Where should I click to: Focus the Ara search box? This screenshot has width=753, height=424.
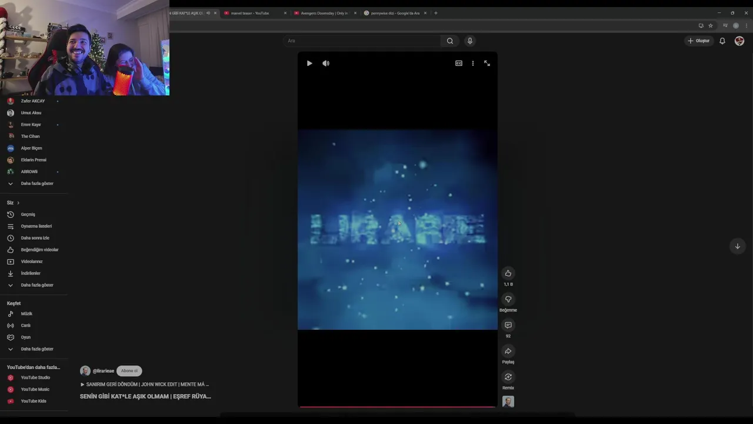tap(362, 41)
